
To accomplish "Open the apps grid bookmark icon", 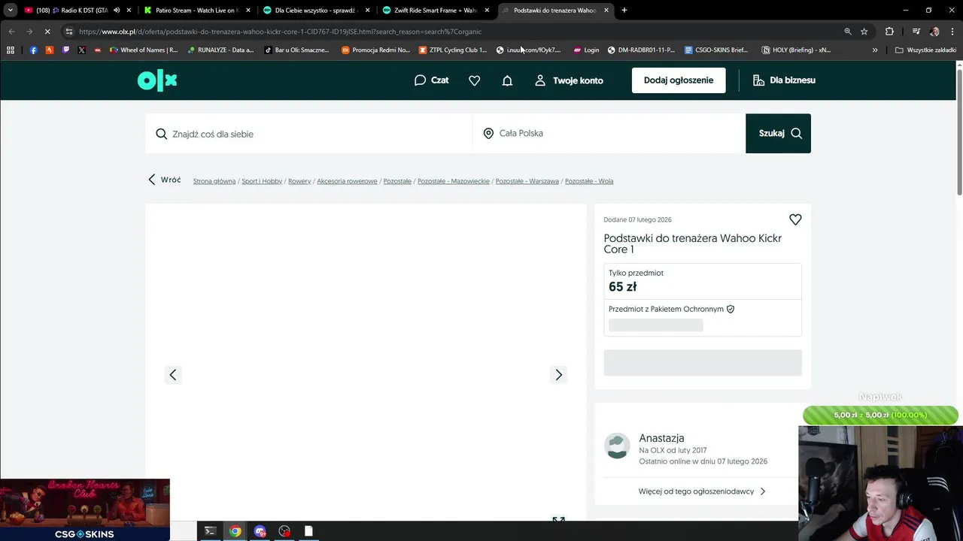I will tap(11, 50).
